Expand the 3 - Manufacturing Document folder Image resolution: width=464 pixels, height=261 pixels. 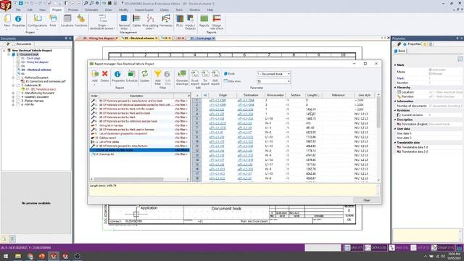point(13,93)
